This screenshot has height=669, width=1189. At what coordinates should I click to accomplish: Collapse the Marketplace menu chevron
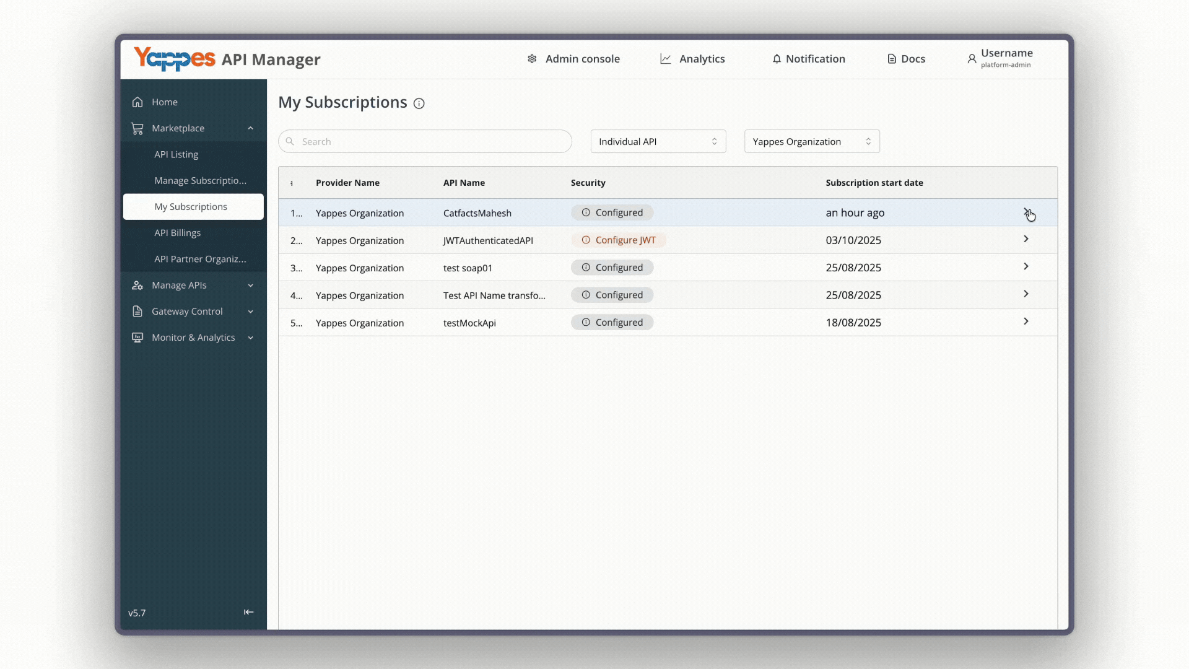251,128
